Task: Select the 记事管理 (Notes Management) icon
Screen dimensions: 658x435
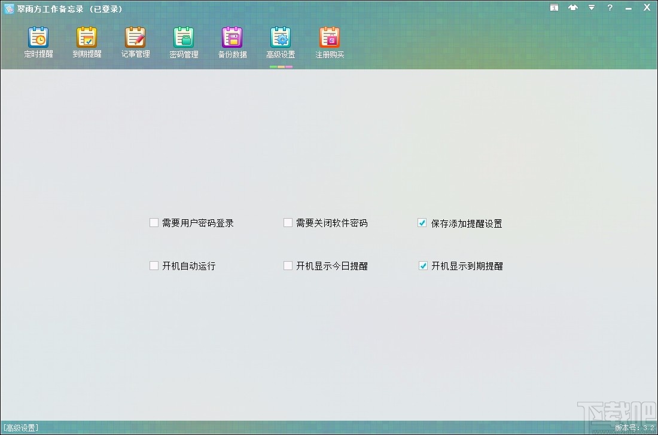Action: pos(135,42)
